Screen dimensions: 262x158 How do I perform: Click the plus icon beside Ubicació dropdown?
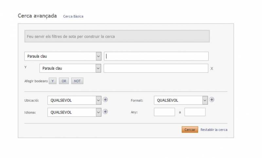click(105, 100)
